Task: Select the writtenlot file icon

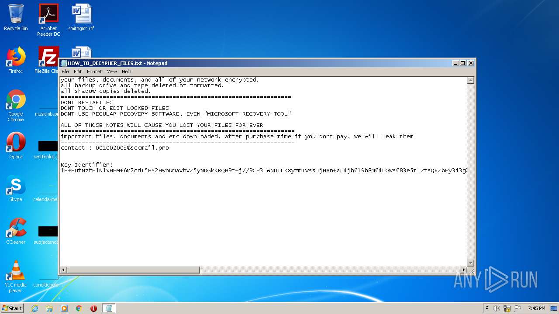Action: (x=47, y=148)
